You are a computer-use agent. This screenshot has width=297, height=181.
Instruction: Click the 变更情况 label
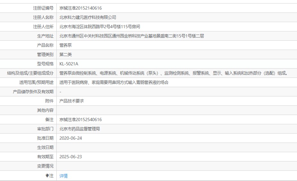click(45, 166)
